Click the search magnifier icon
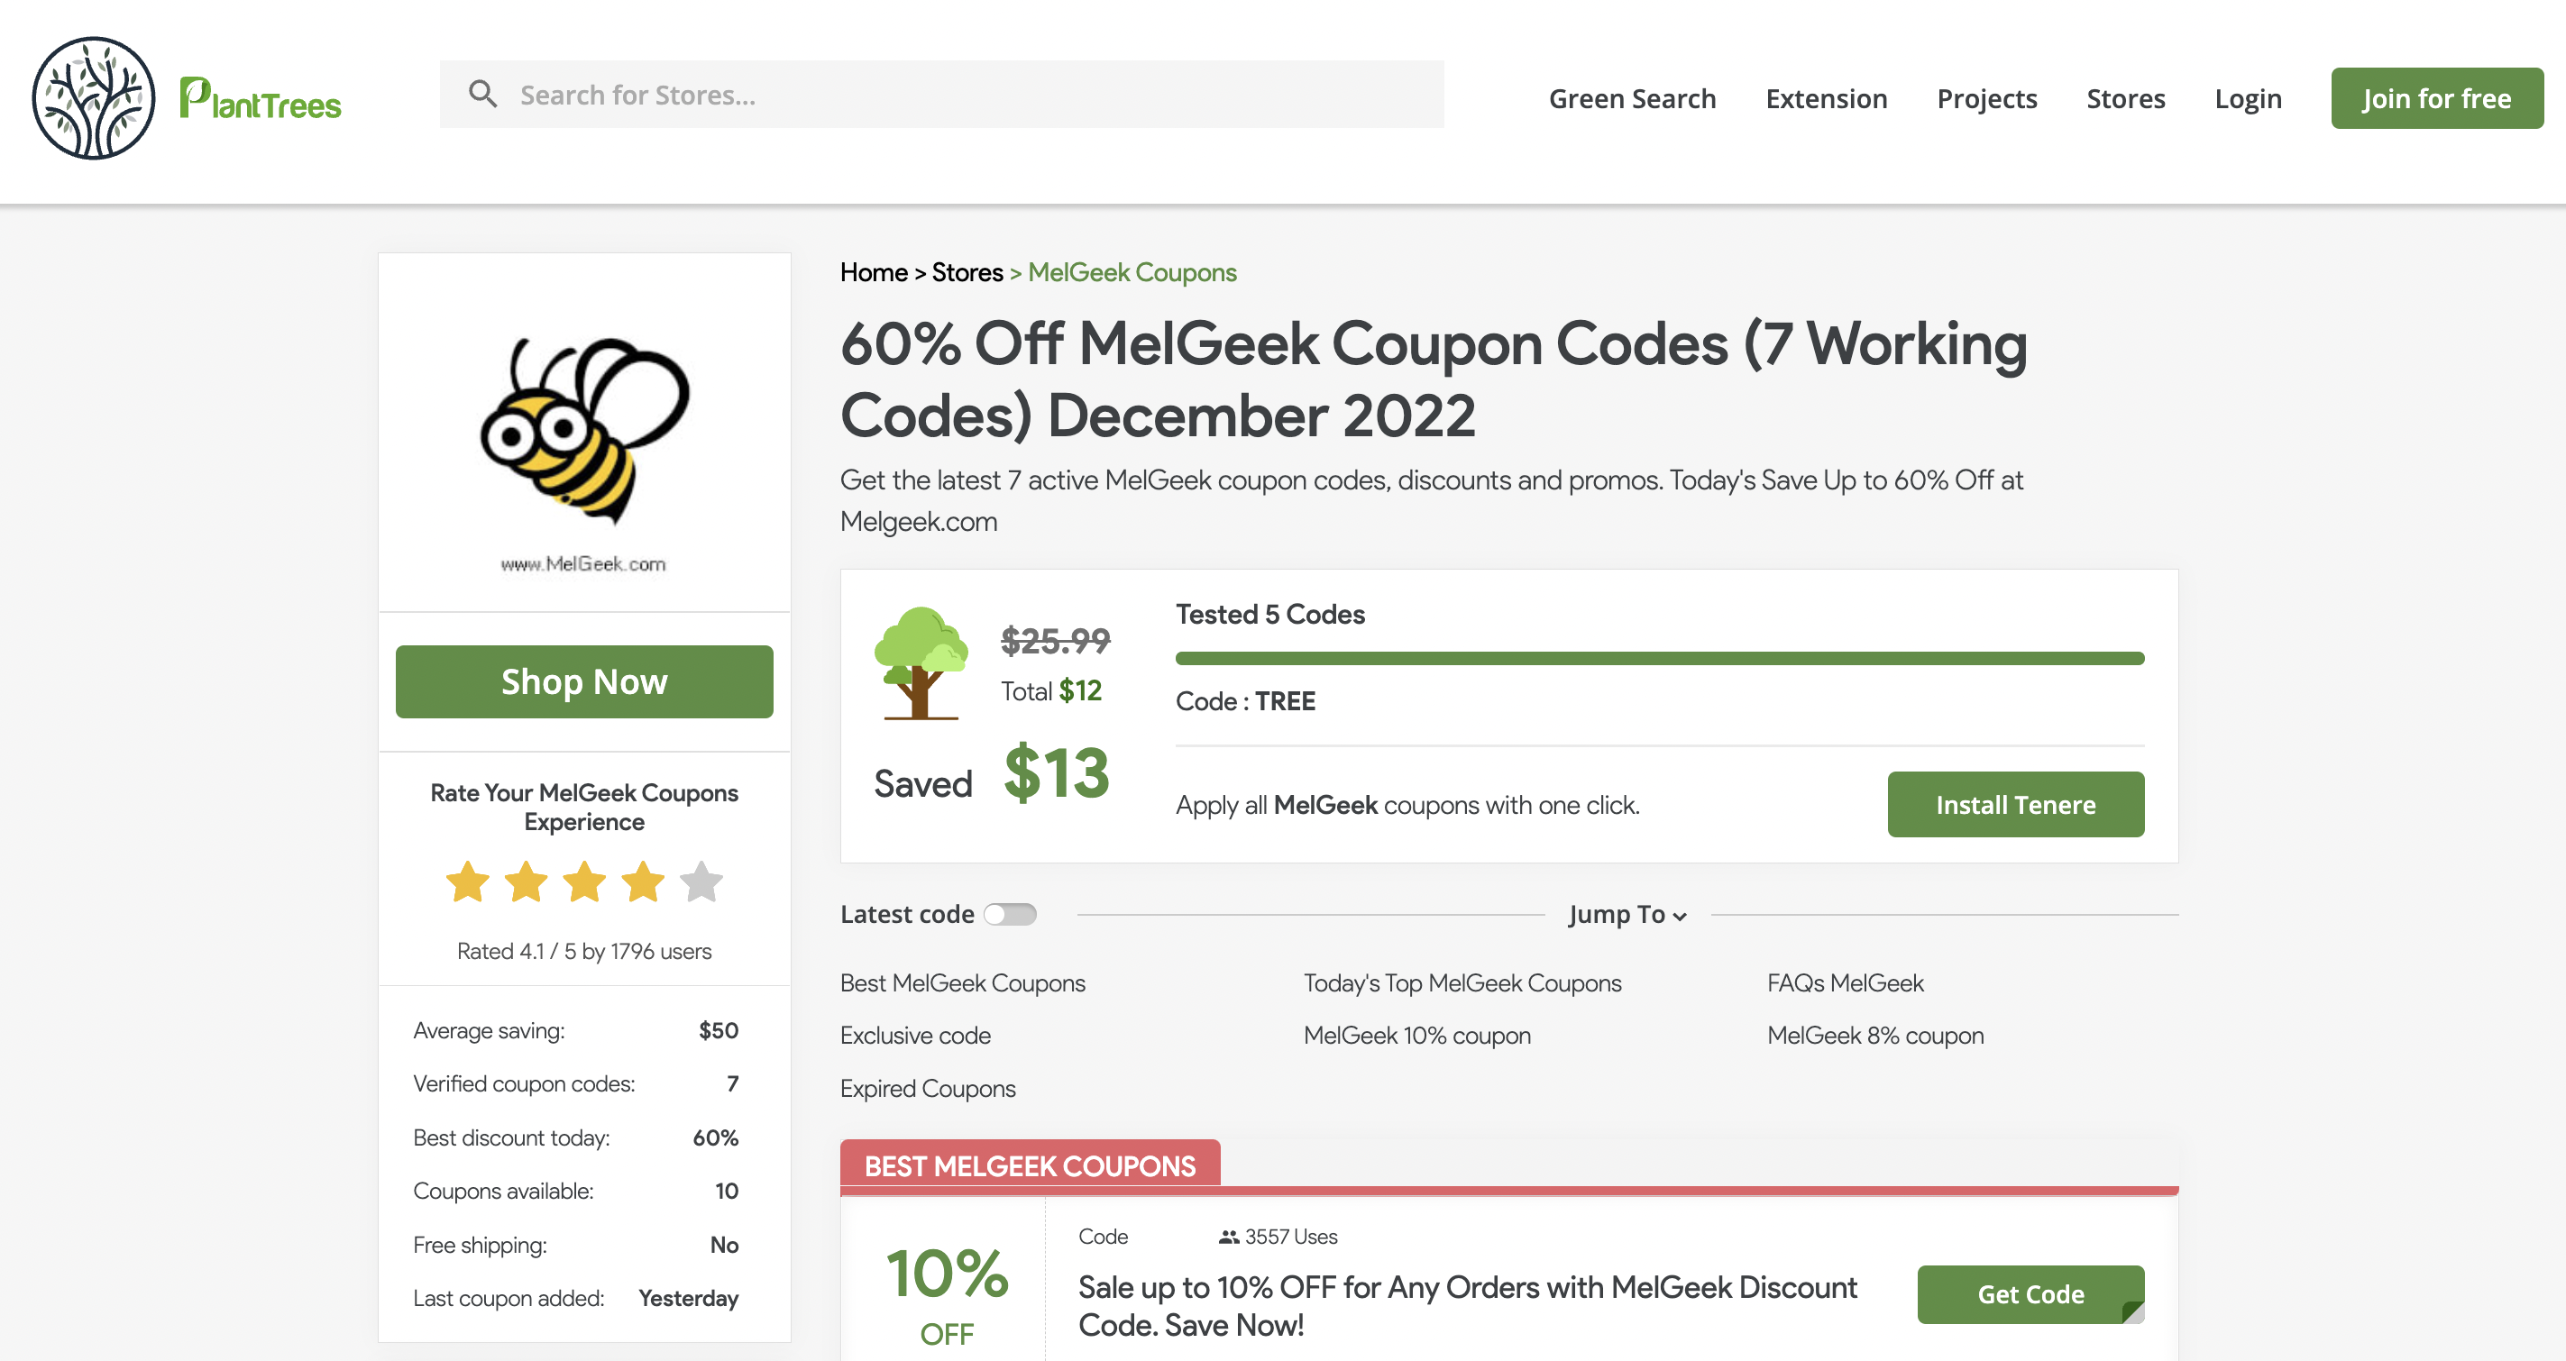The image size is (2566, 1361). point(483,95)
